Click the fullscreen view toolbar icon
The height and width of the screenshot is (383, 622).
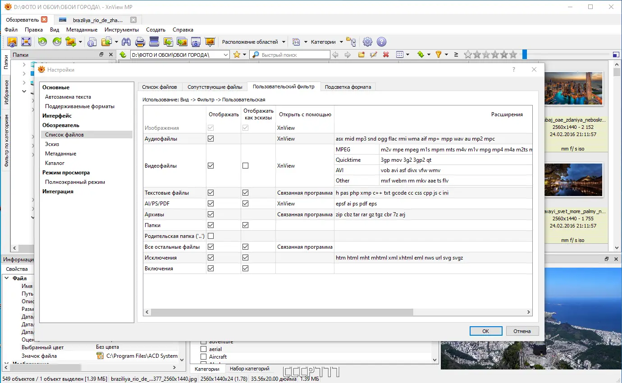click(x=26, y=42)
